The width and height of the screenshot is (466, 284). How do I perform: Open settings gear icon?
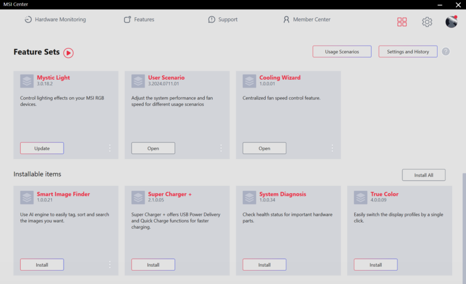click(427, 22)
